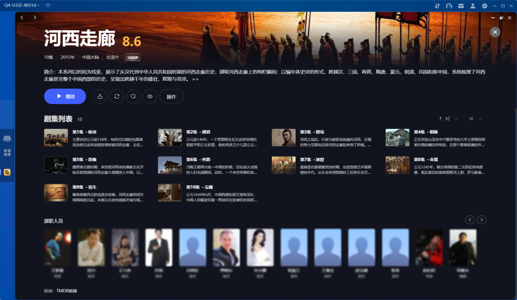Open episode 第1集 使者 thumbnail
The width and height of the screenshot is (517, 300).
coord(56,138)
